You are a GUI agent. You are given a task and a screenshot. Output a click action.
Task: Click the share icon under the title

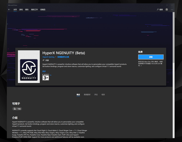[x=44, y=60]
